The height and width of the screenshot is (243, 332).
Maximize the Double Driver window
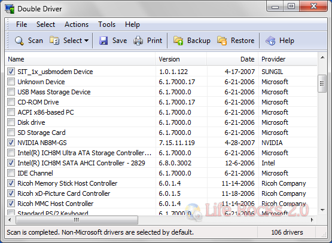pos(291,6)
